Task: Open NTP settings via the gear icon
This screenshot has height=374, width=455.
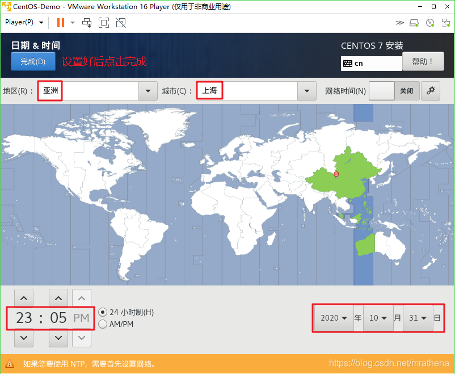Action: click(x=431, y=91)
